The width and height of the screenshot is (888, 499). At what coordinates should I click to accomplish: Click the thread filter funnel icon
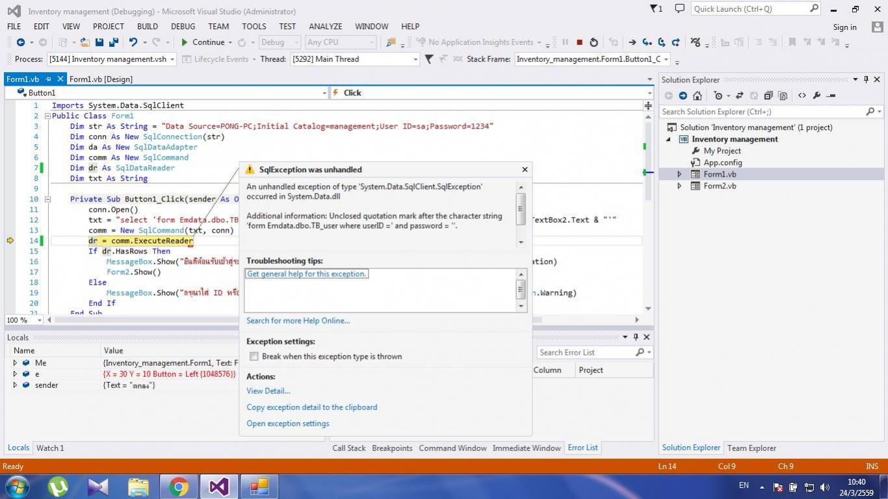[x=429, y=59]
